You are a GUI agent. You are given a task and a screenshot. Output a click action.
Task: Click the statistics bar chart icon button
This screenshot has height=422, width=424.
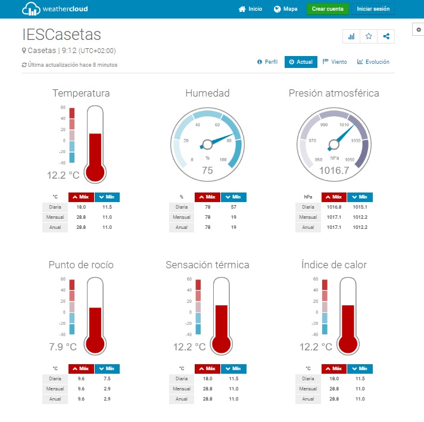351,36
